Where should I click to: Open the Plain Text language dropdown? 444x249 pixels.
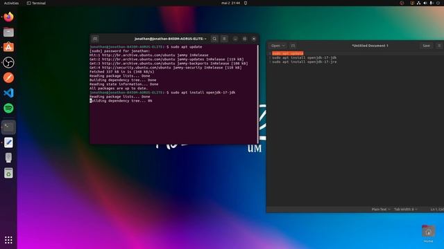(x=381, y=209)
